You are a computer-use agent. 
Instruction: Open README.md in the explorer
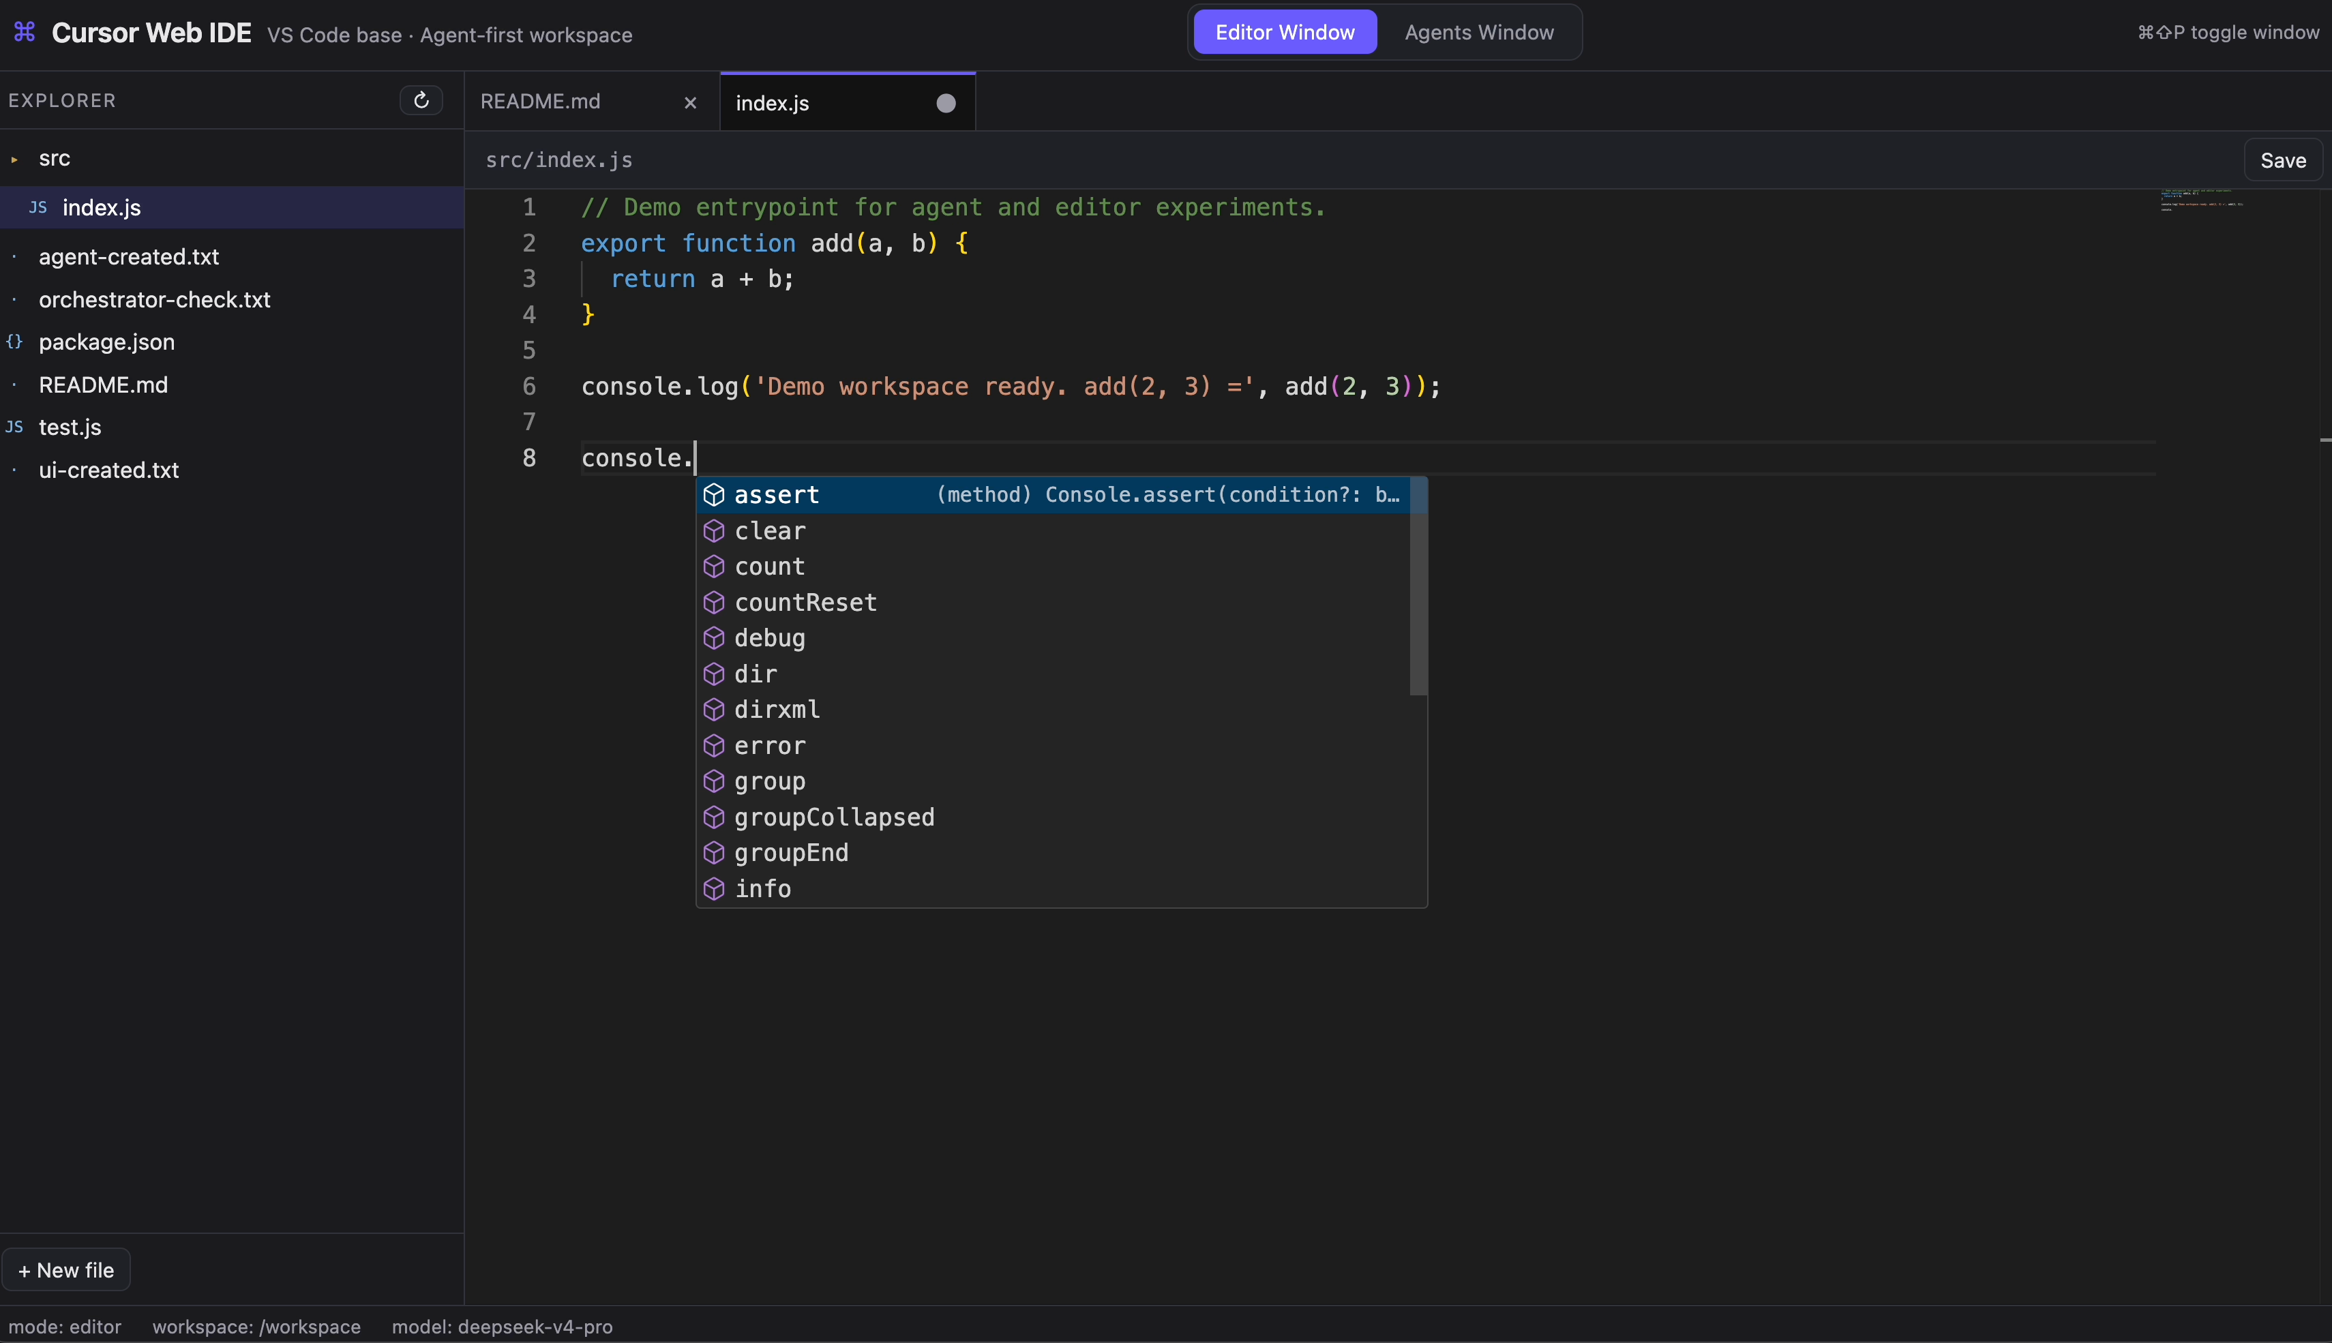232,384
